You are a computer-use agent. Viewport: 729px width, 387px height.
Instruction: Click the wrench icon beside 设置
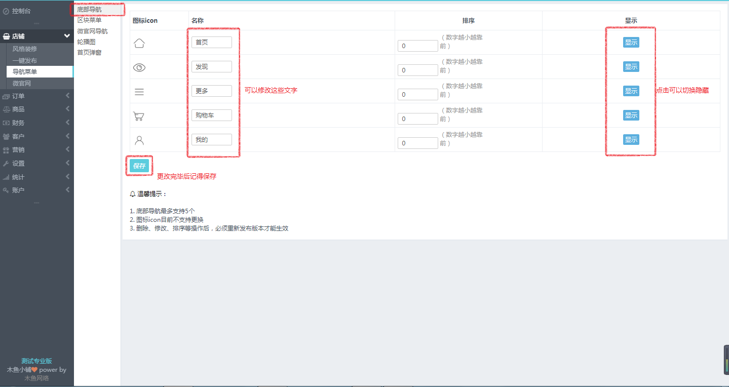(6, 164)
